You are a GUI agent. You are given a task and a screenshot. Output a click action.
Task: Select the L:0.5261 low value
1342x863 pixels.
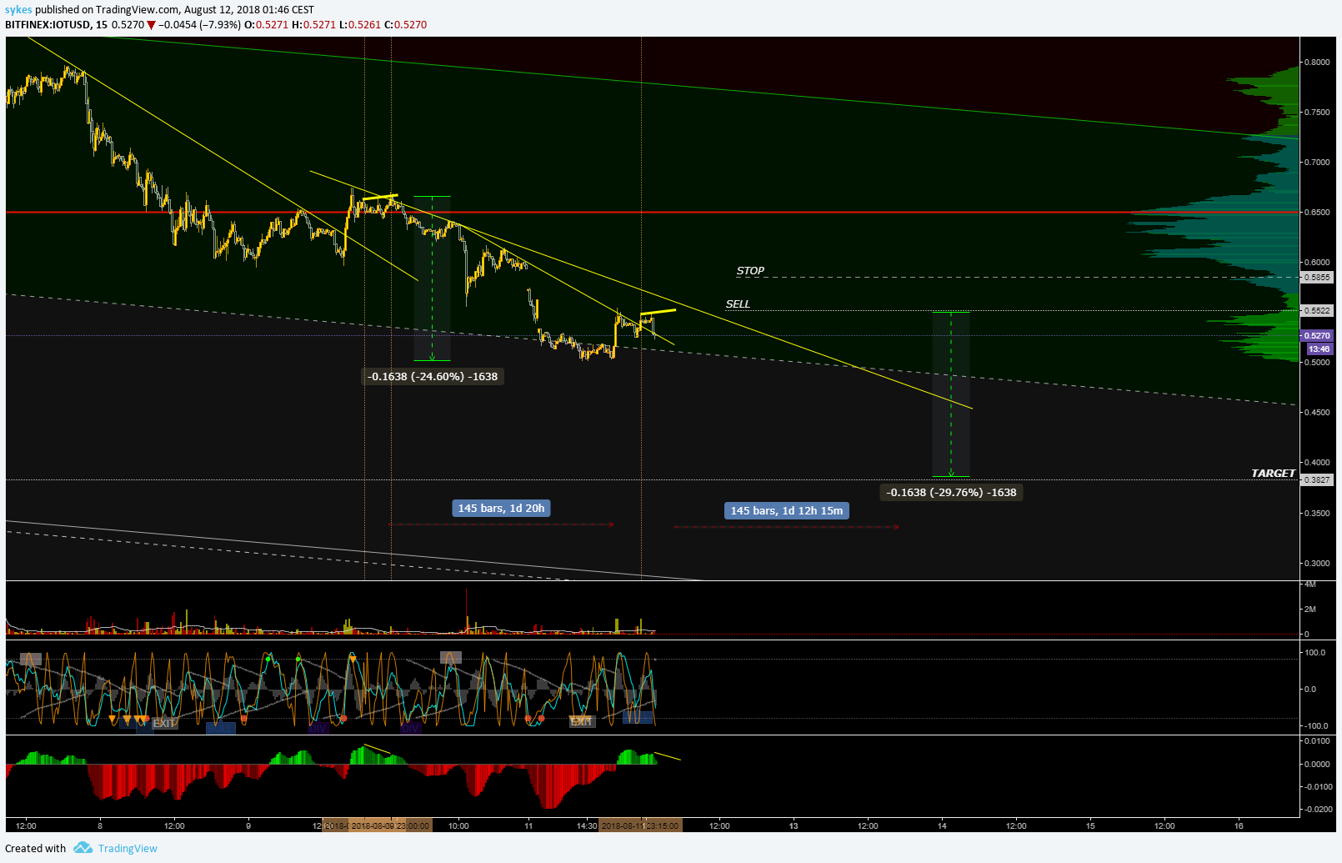(x=360, y=25)
